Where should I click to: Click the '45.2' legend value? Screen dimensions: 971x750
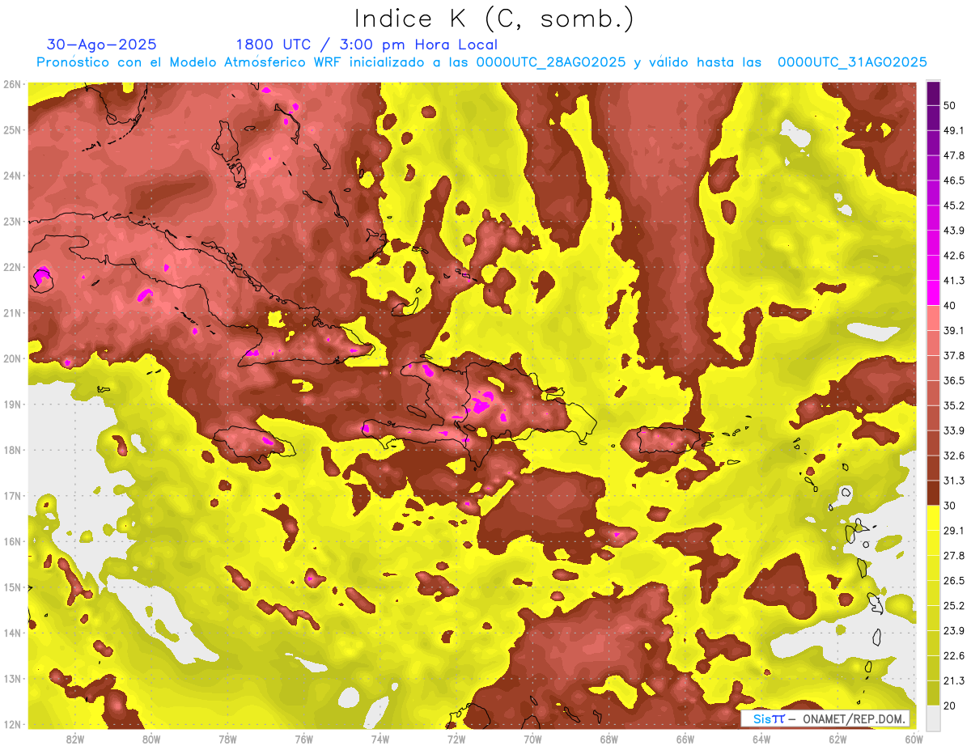pos(954,206)
